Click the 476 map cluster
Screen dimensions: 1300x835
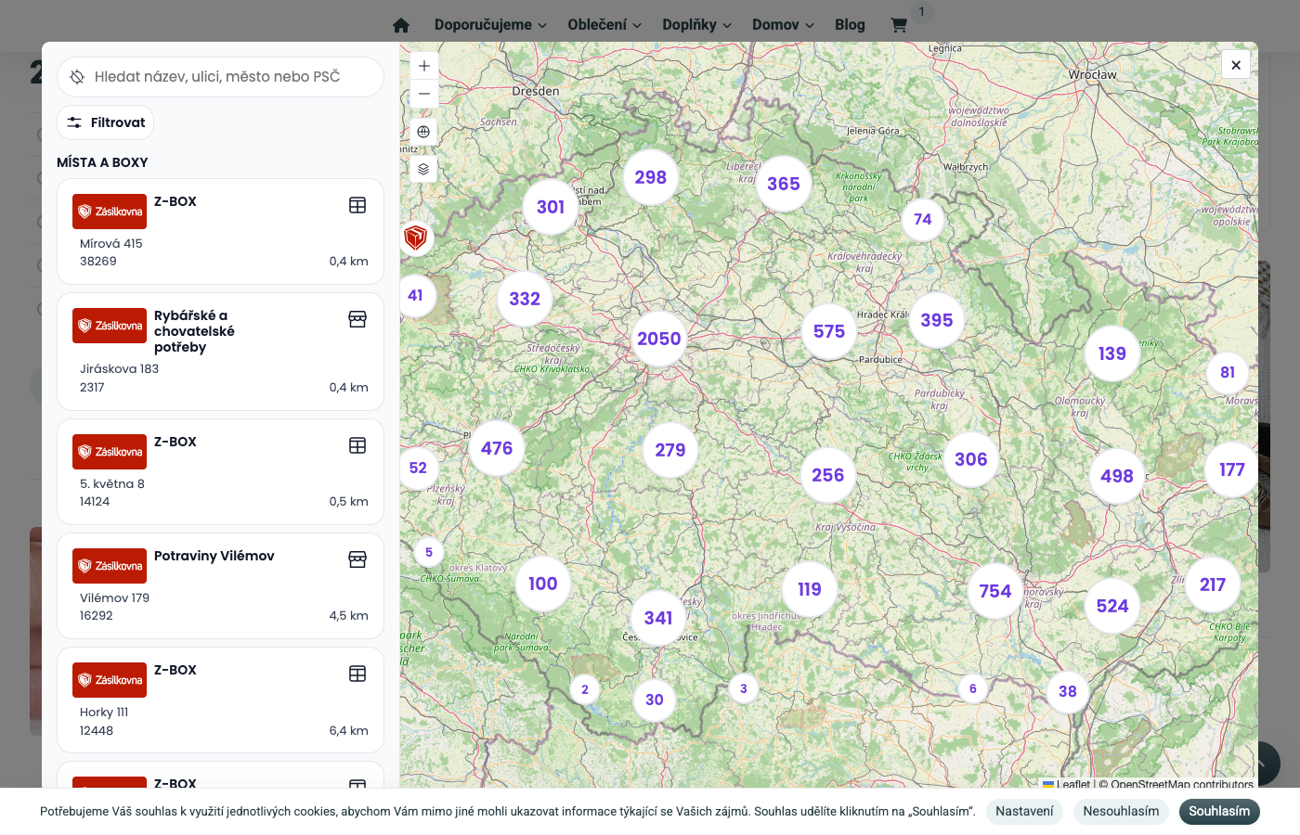pos(497,448)
